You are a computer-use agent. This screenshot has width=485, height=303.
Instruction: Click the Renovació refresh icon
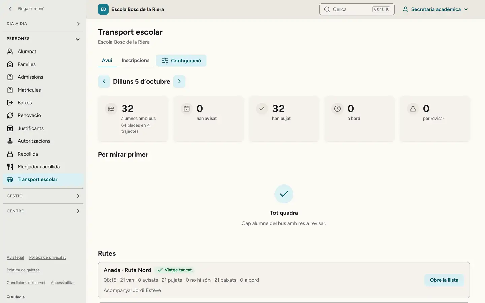click(x=10, y=115)
